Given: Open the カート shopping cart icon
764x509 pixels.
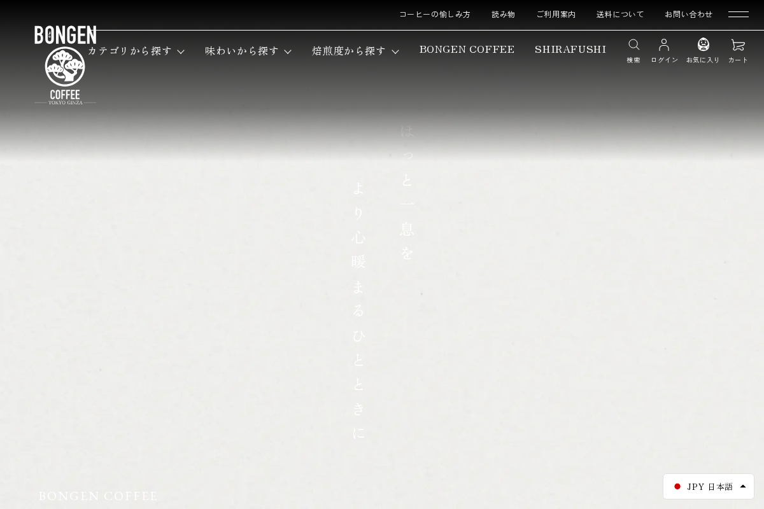Looking at the screenshot, I should 738,45.
